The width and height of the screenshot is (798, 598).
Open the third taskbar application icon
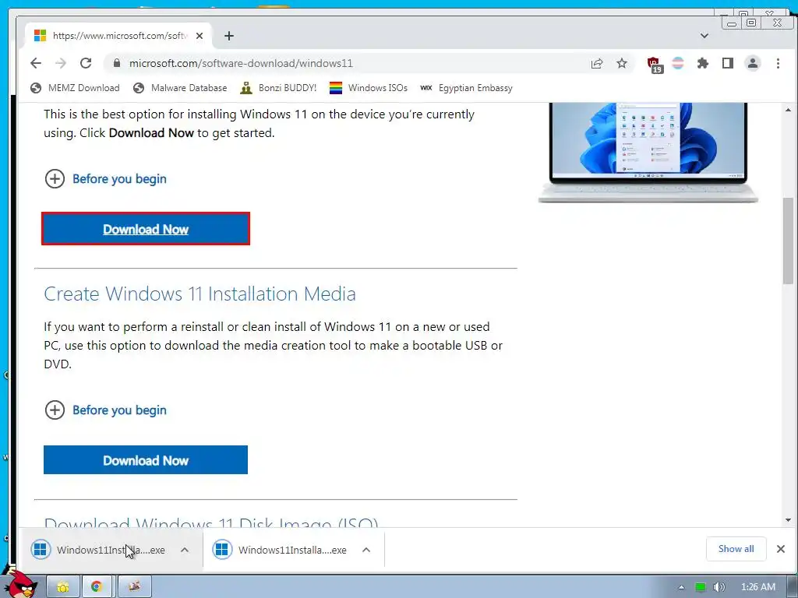point(134,587)
